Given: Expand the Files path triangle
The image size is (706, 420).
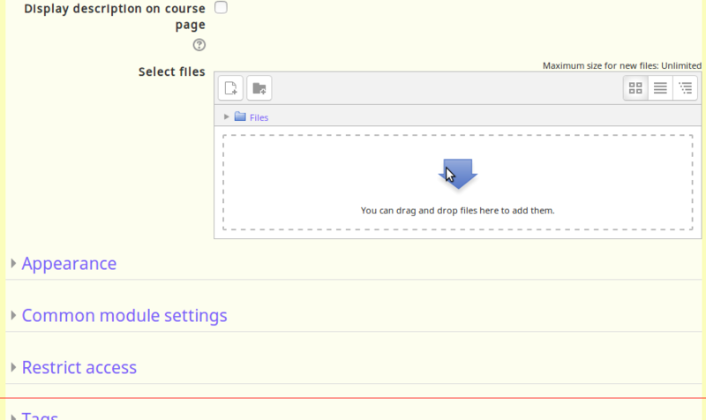Looking at the screenshot, I should coord(227,116).
